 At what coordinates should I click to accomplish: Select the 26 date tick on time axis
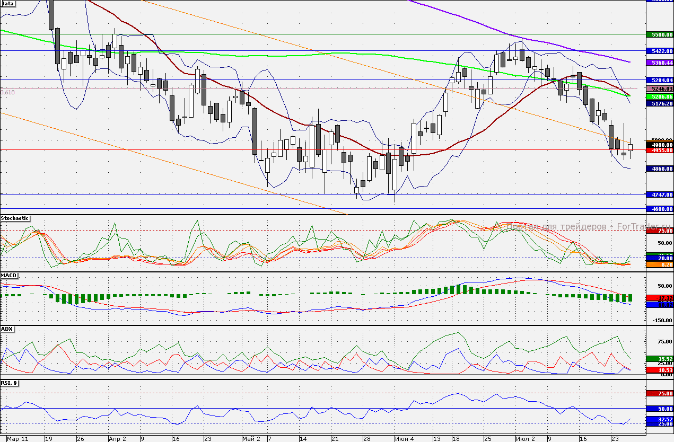(x=80, y=439)
